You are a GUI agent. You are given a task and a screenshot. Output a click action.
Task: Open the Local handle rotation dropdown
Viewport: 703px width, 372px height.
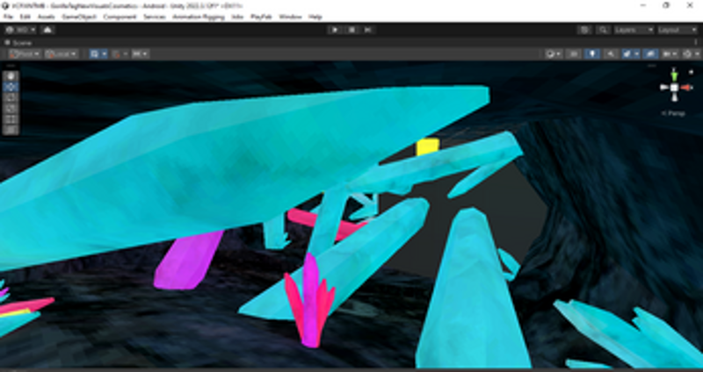point(61,54)
